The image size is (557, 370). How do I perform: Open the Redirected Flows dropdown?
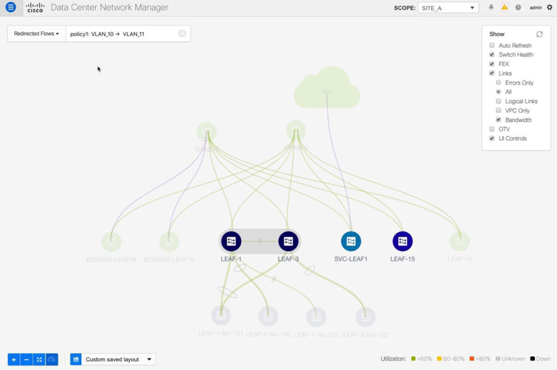click(36, 34)
